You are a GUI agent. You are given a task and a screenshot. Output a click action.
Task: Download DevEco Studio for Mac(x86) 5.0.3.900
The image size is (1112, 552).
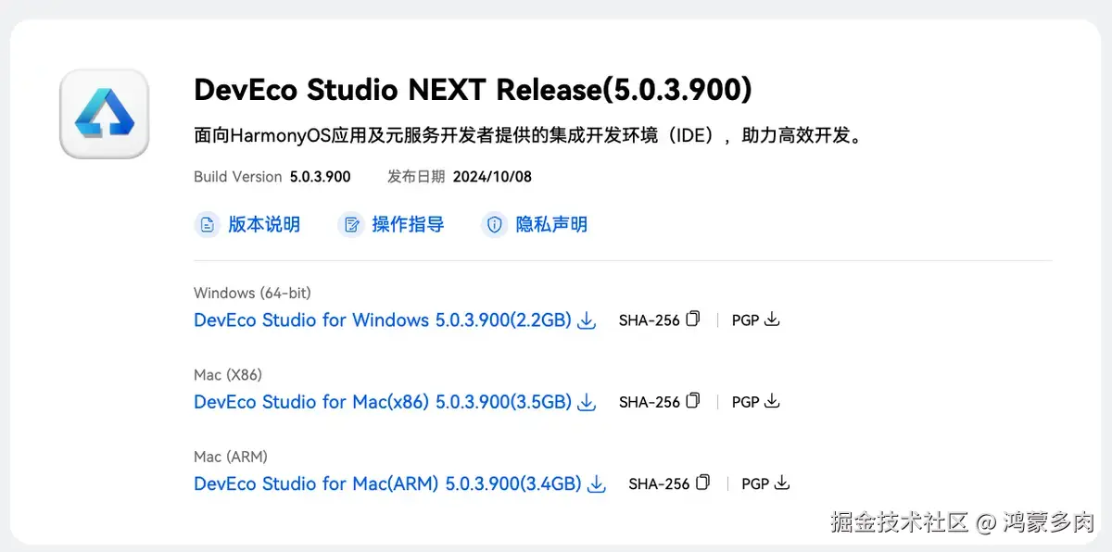click(x=382, y=402)
